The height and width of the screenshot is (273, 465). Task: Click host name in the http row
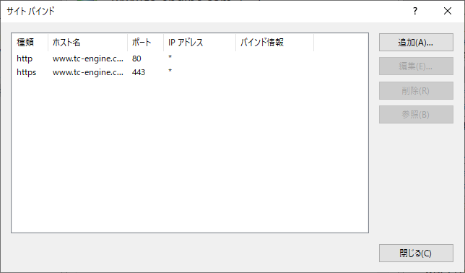(88, 58)
